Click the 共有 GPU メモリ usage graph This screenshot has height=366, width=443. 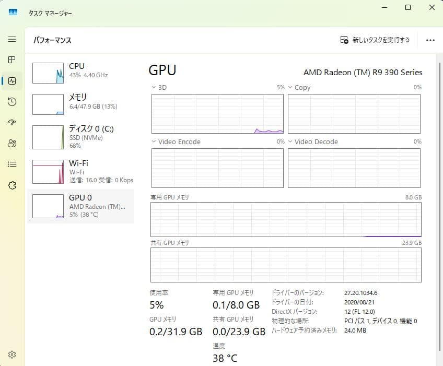pyautogui.click(x=286, y=264)
